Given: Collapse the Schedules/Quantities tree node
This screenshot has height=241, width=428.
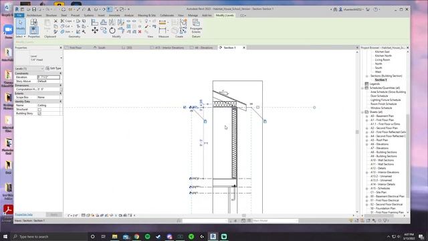Looking at the screenshot, I should click(x=362, y=88).
